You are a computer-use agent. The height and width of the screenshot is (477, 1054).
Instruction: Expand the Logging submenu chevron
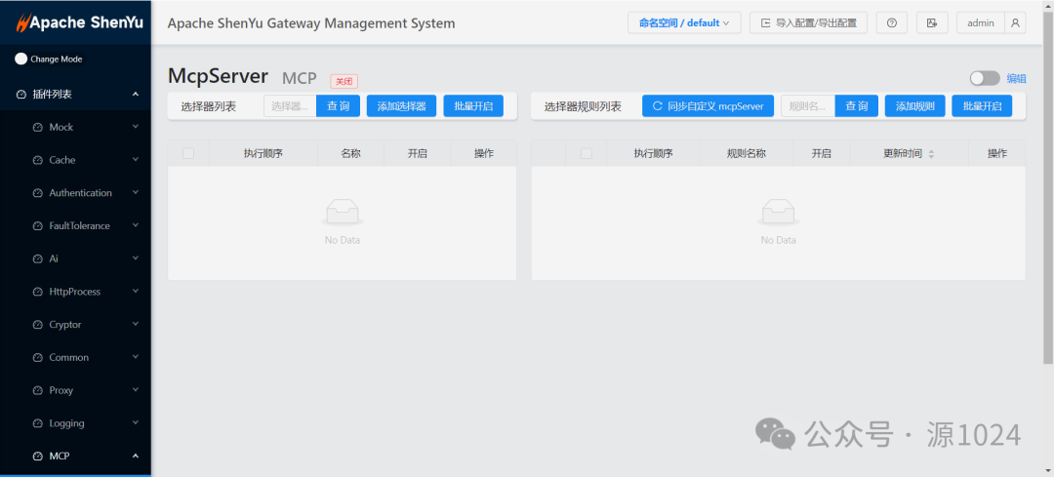tap(135, 422)
